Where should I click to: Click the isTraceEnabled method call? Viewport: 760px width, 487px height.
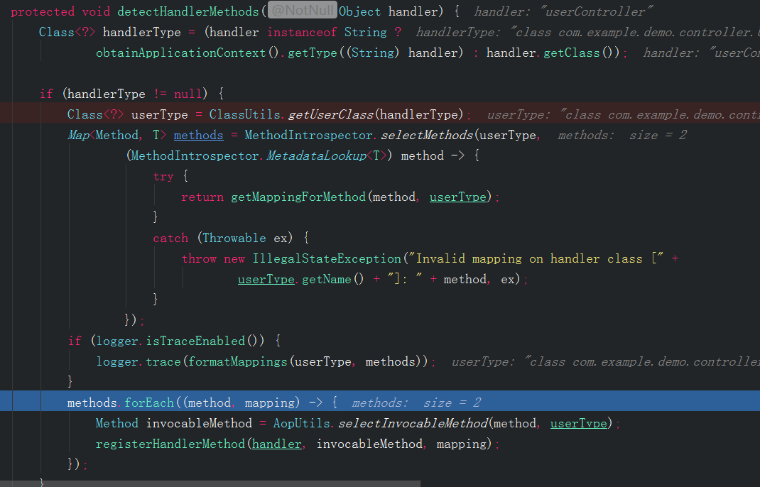coord(195,341)
